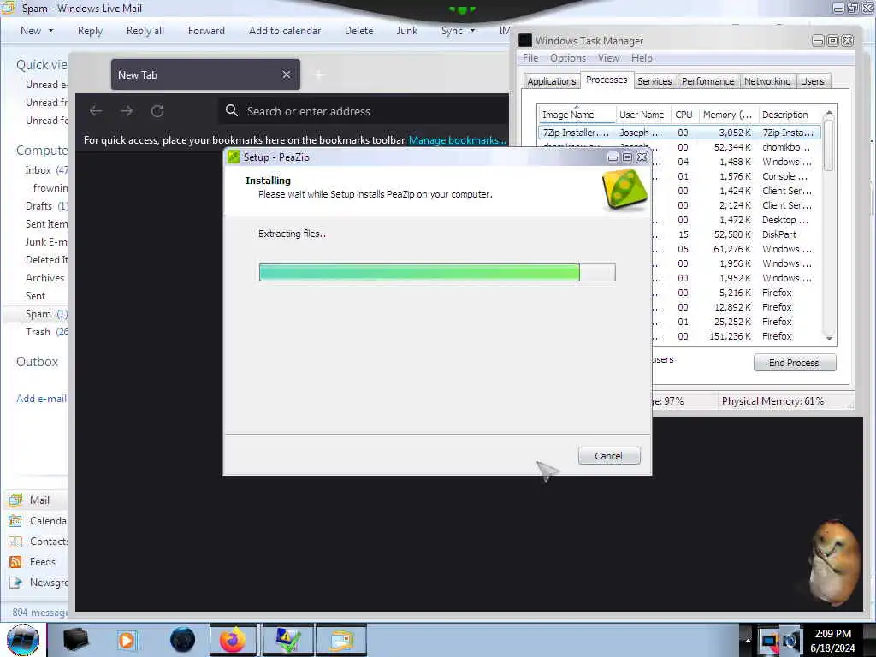Open the Contacts section icon
The height and width of the screenshot is (657, 876).
click(15, 542)
